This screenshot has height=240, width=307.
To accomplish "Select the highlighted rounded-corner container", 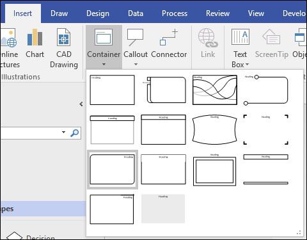I will pyautogui.click(x=113, y=170).
